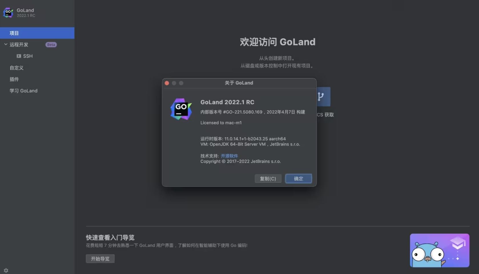Open settings gear at bottom left
479x274 pixels.
point(6,270)
